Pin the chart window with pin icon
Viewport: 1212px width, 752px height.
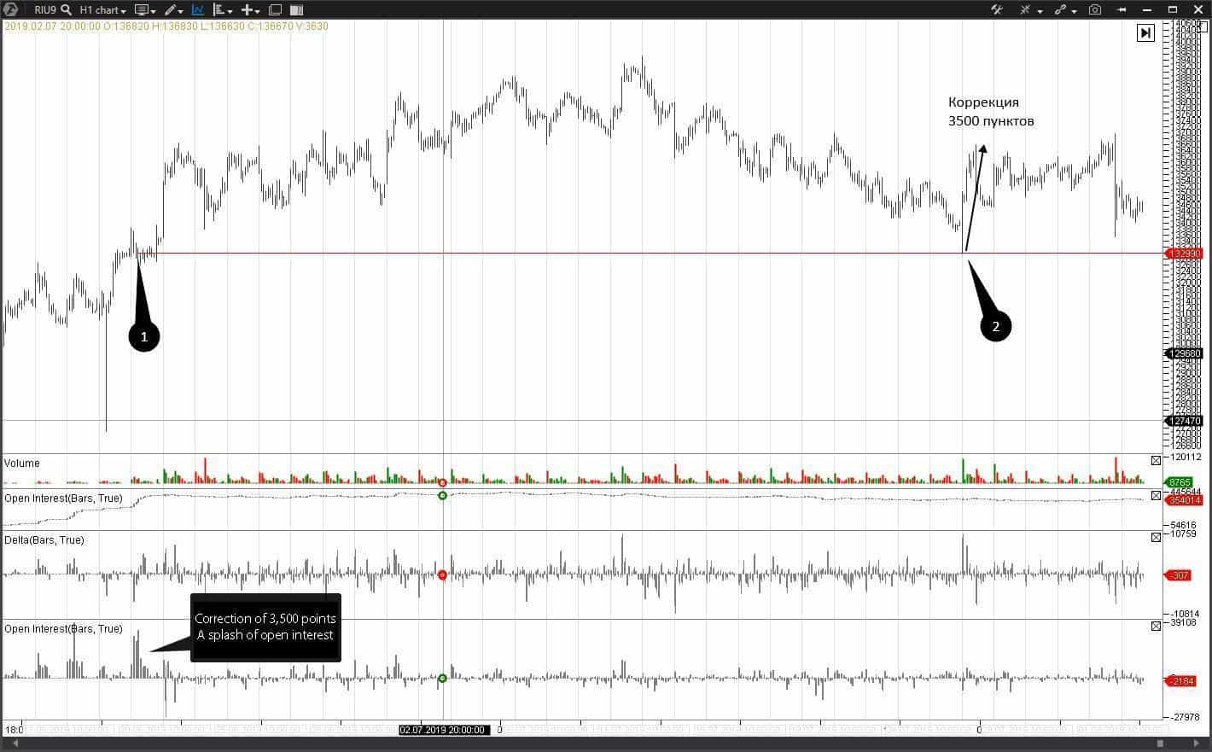(1121, 10)
